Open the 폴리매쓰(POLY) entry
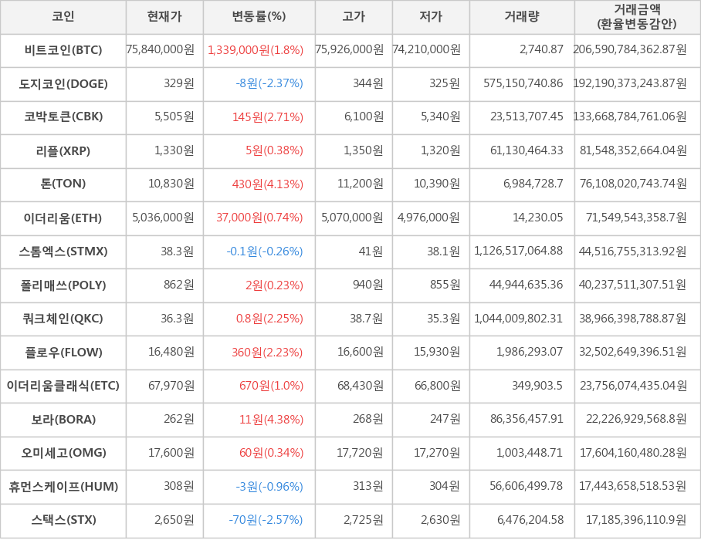The width and height of the screenshot is (701, 540). (x=63, y=285)
